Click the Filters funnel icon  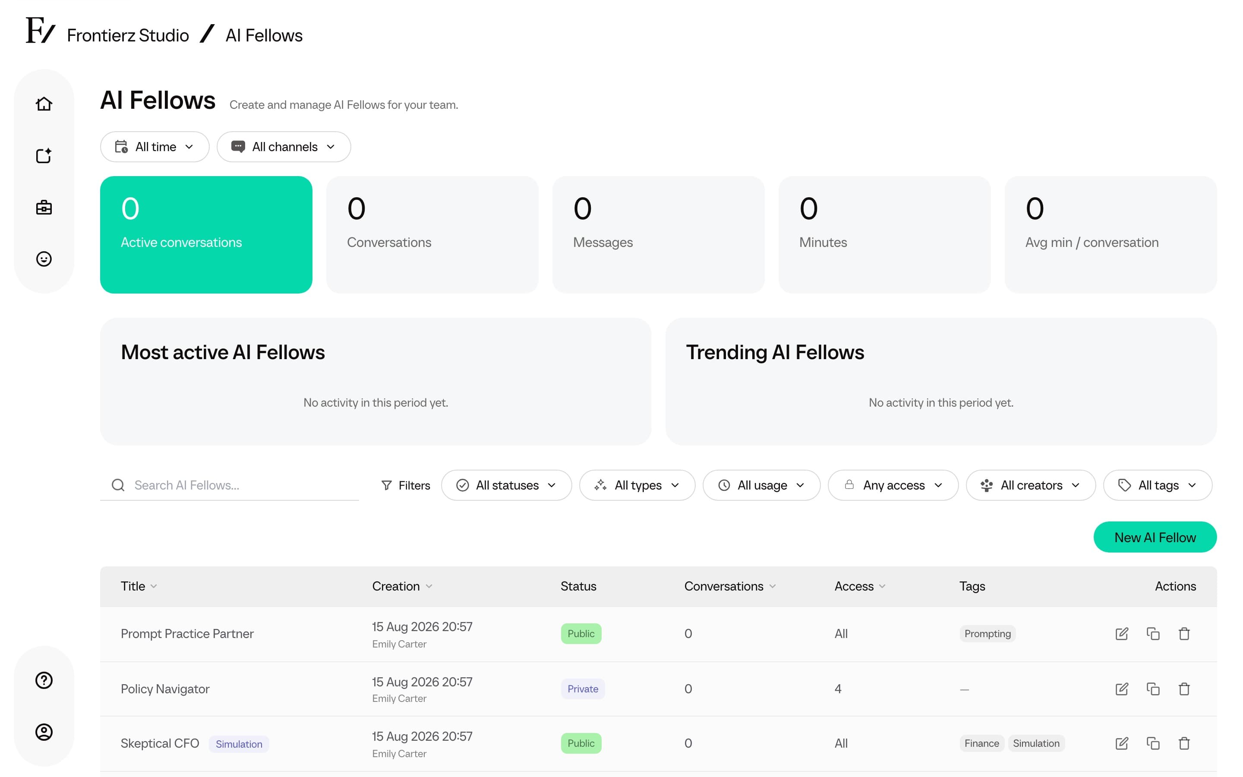point(386,485)
